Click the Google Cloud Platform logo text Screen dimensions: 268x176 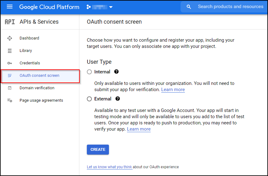click(49, 7)
